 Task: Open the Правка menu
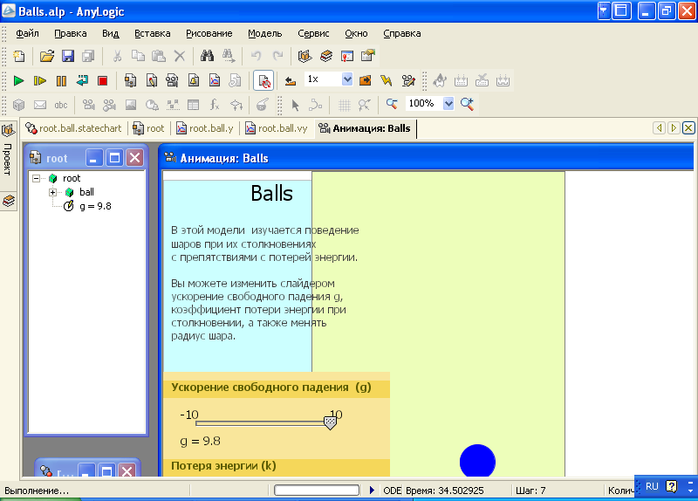(x=71, y=33)
